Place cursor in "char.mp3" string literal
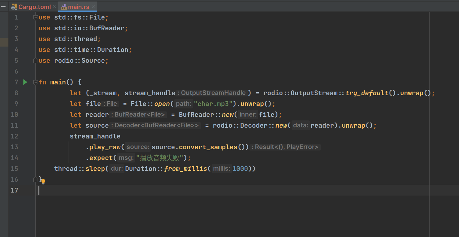The height and width of the screenshot is (237, 459). point(215,104)
